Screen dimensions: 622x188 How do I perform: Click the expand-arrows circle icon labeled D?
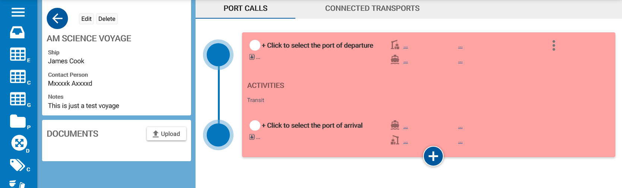pyautogui.click(x=19, y=143)
